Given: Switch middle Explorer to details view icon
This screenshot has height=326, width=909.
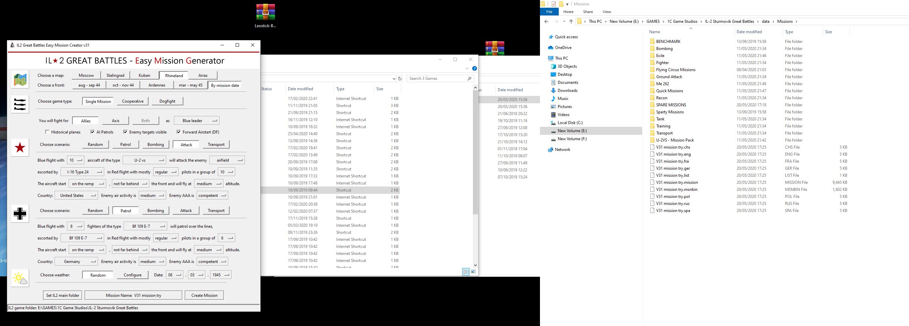Looking at the screenshot, I should (466, 272).
